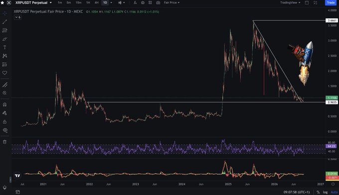Toggle the favorite star for XRPUSDT
Screen dimensions: 339x195
pyautogui.click(x=2, y=3)
